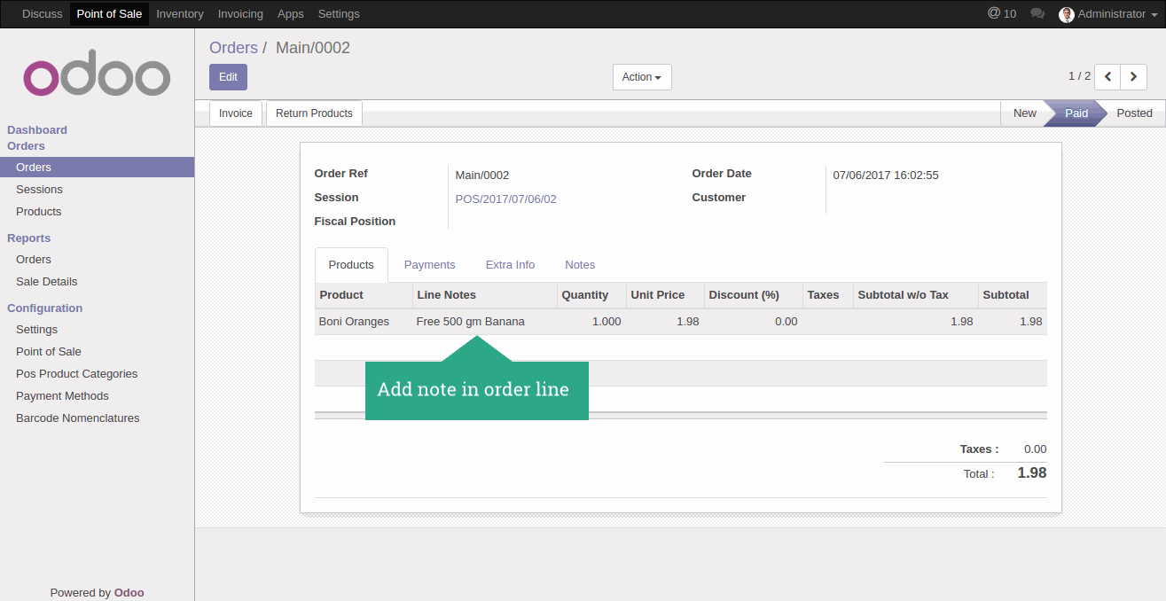The image size is (1166, 601).
Task: Click the 'Free 500 gm Banana' line note
Action: click(471, 322)
